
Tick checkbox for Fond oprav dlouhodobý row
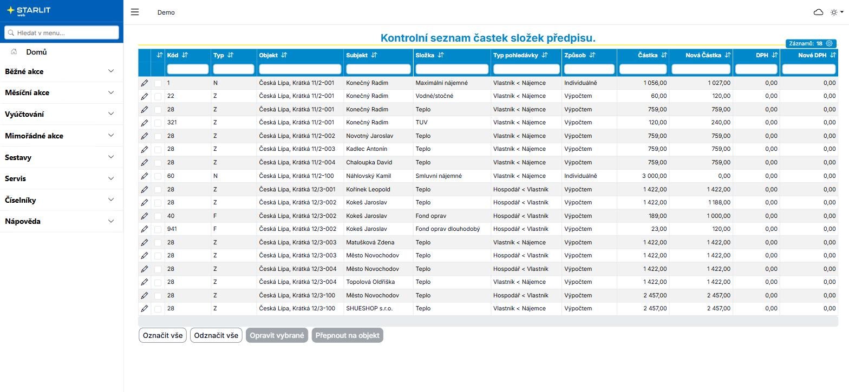(158, 229)
